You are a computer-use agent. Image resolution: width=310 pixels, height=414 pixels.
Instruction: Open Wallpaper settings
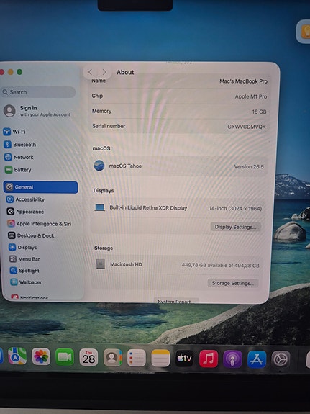(26, 282)
